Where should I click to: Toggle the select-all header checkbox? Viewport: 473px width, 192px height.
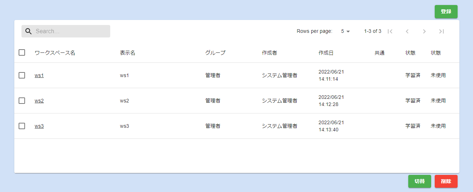[22, 52]
